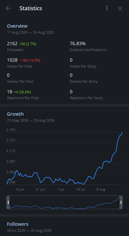Open the three-dot more options menu
The width and height of the screenshot is (129, 236).
pos(107,8)
